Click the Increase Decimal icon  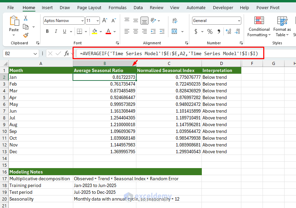pyautogui.click(x=228, y=31)
